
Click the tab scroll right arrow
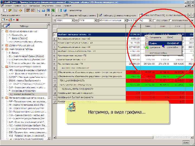[x=193, y=15]
